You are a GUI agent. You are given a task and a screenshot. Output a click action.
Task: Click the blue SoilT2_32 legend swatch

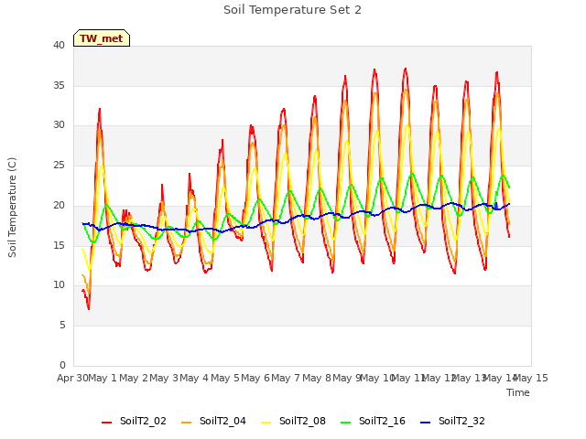(x=425, y=423)
